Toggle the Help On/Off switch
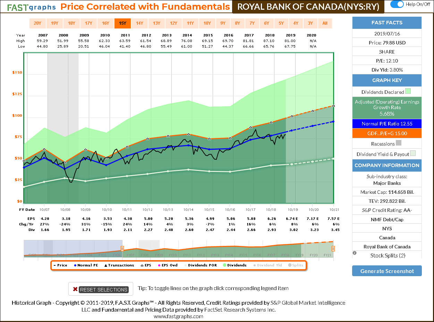This screenshot has width=434, height=322. click(397, 4)
